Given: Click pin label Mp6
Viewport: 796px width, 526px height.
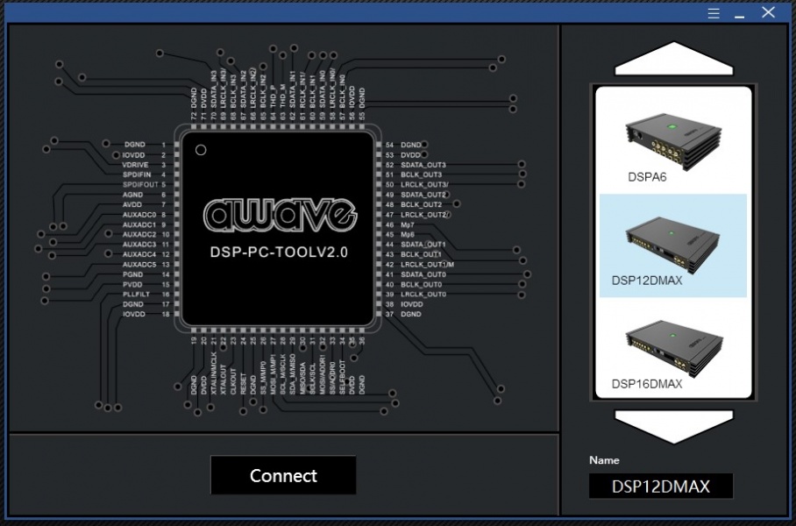Looking at the screenshot, I should coord(408,235).
